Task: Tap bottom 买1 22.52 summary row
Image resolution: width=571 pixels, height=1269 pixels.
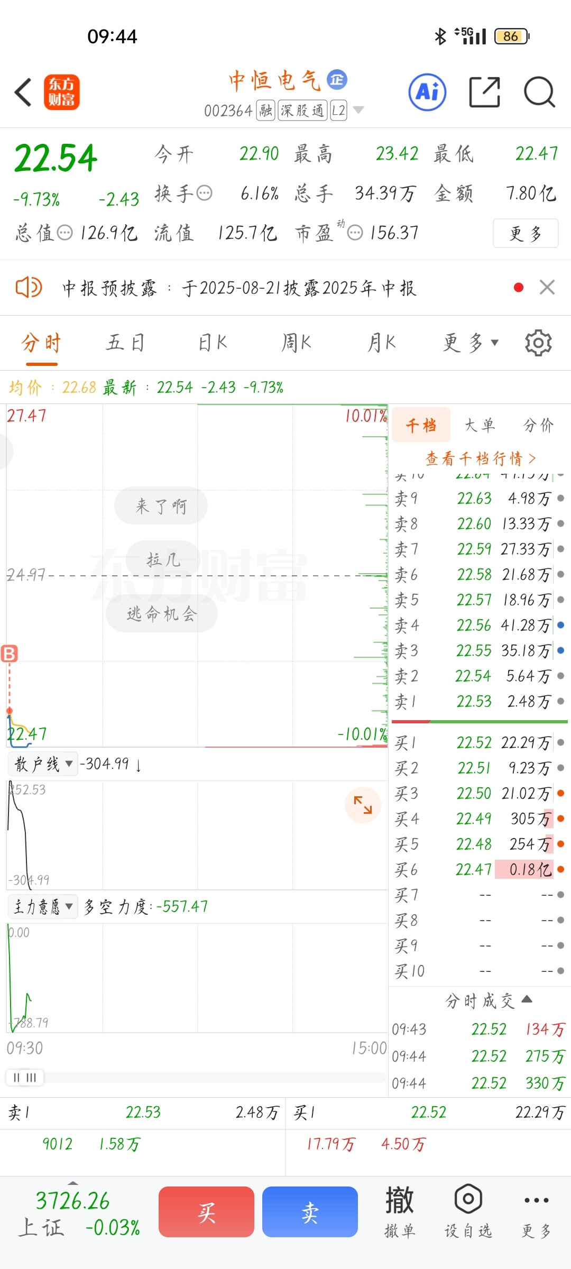Action: click(x=429, y=1112)
